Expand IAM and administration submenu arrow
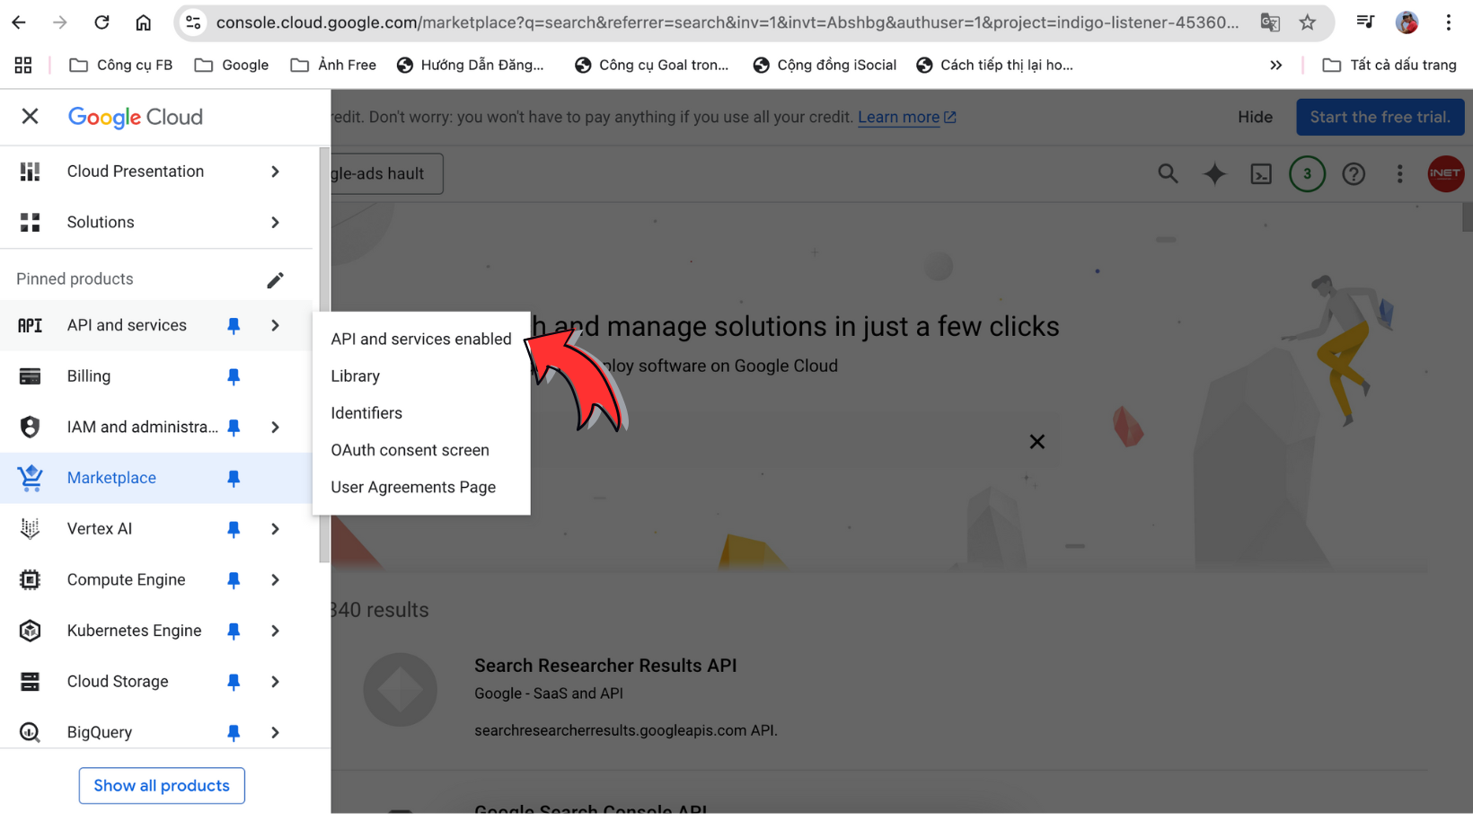Viewport: 1473px width, 830px height. pos(276,427)
